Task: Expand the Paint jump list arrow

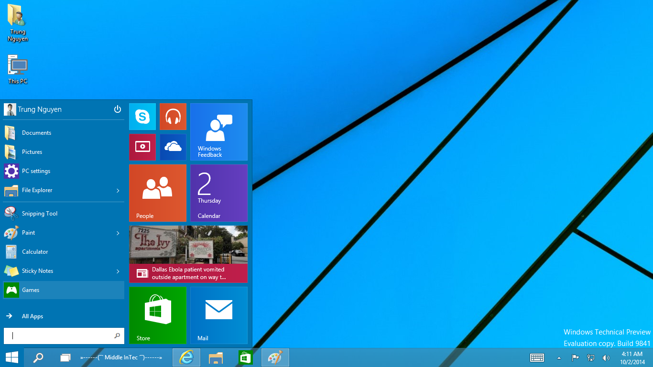Action: 118,233
